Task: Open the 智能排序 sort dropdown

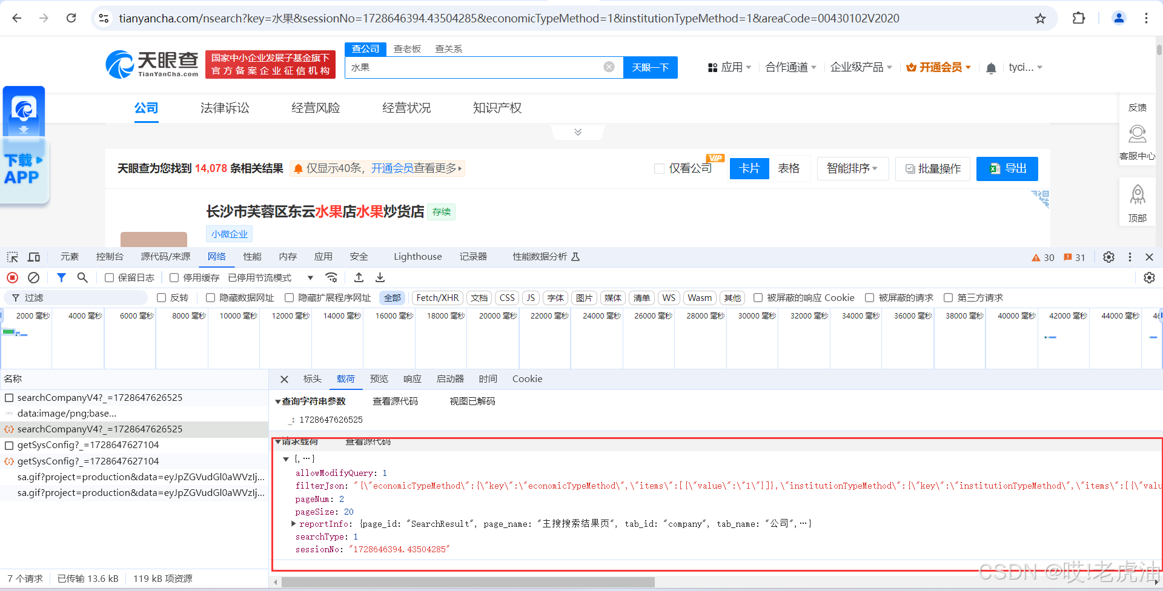Action: pos(852,168)
